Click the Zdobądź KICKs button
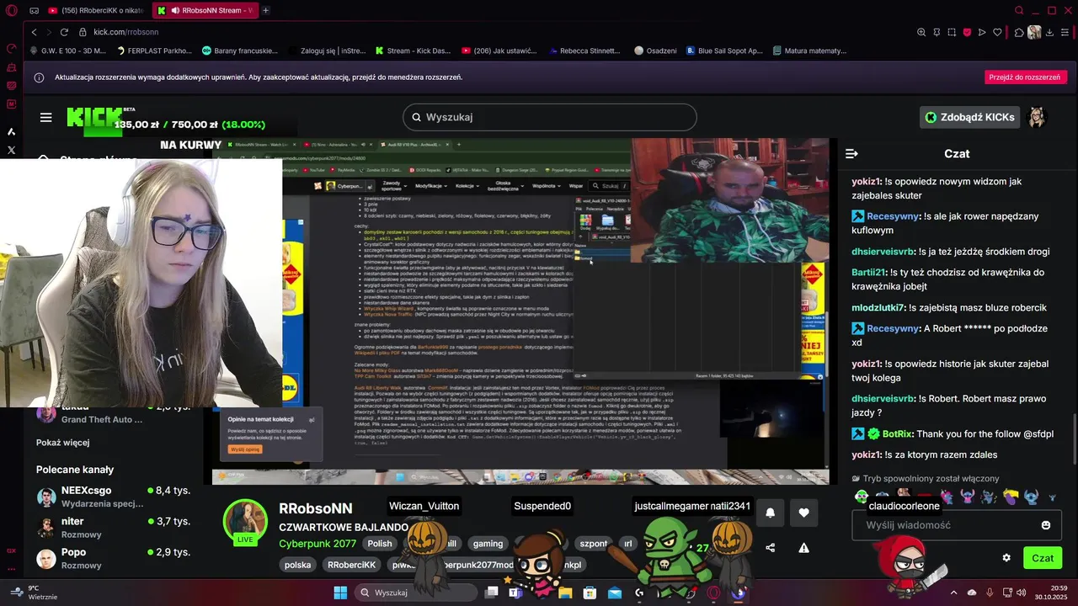This screenshot has height=606, width=1078. (969, 117)
